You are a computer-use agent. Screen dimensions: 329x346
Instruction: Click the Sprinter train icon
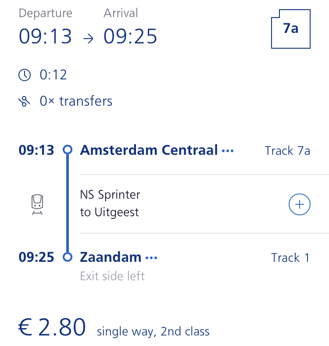coord(37,204)
